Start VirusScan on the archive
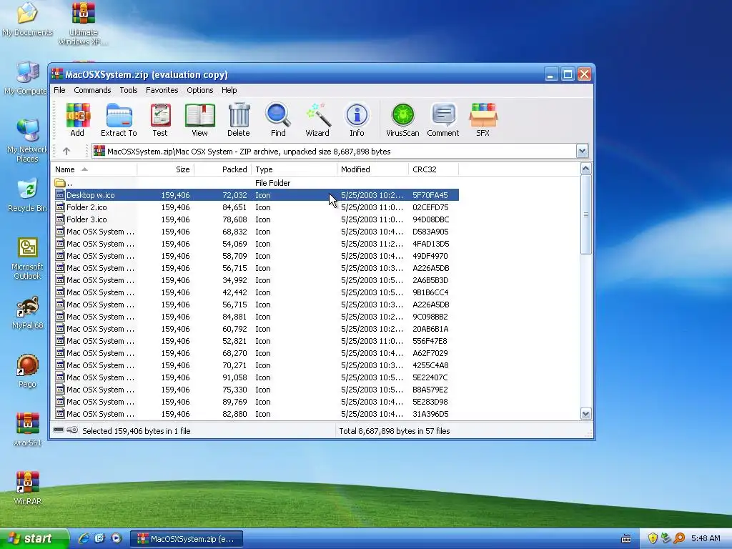This screenshot has height=549, width=732. [x=402, y=120]
